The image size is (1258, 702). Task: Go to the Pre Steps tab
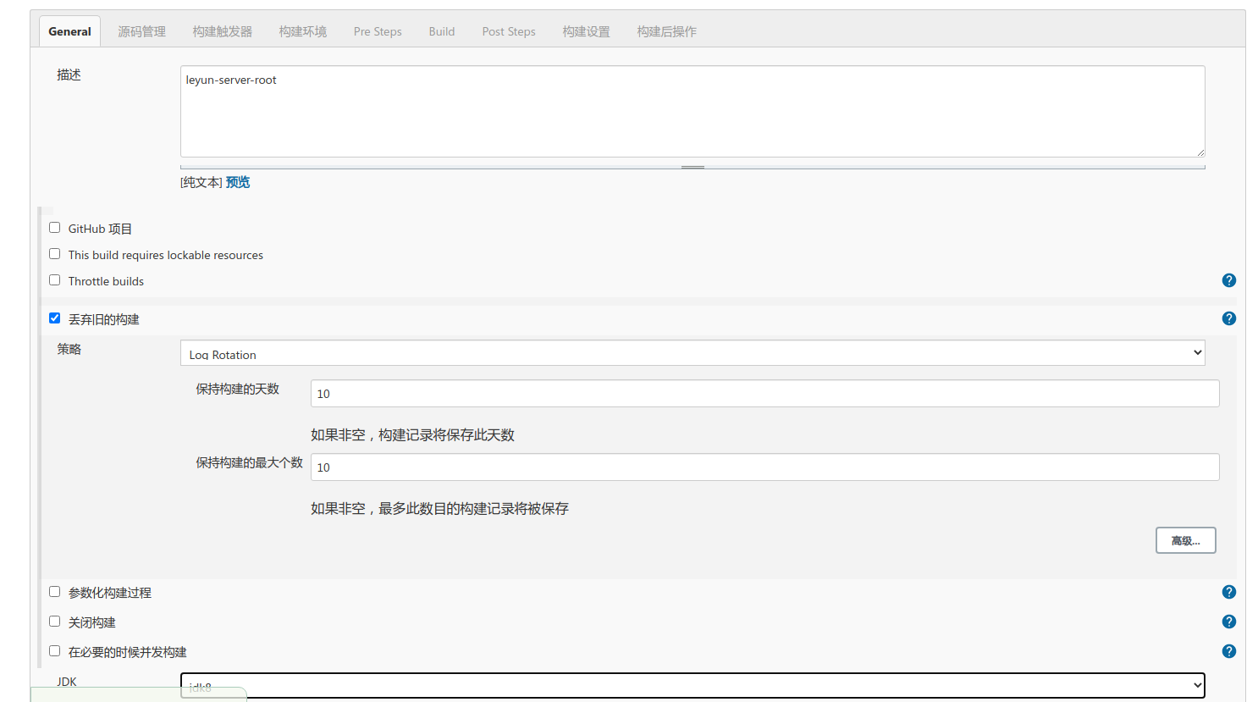pos(378,31)
